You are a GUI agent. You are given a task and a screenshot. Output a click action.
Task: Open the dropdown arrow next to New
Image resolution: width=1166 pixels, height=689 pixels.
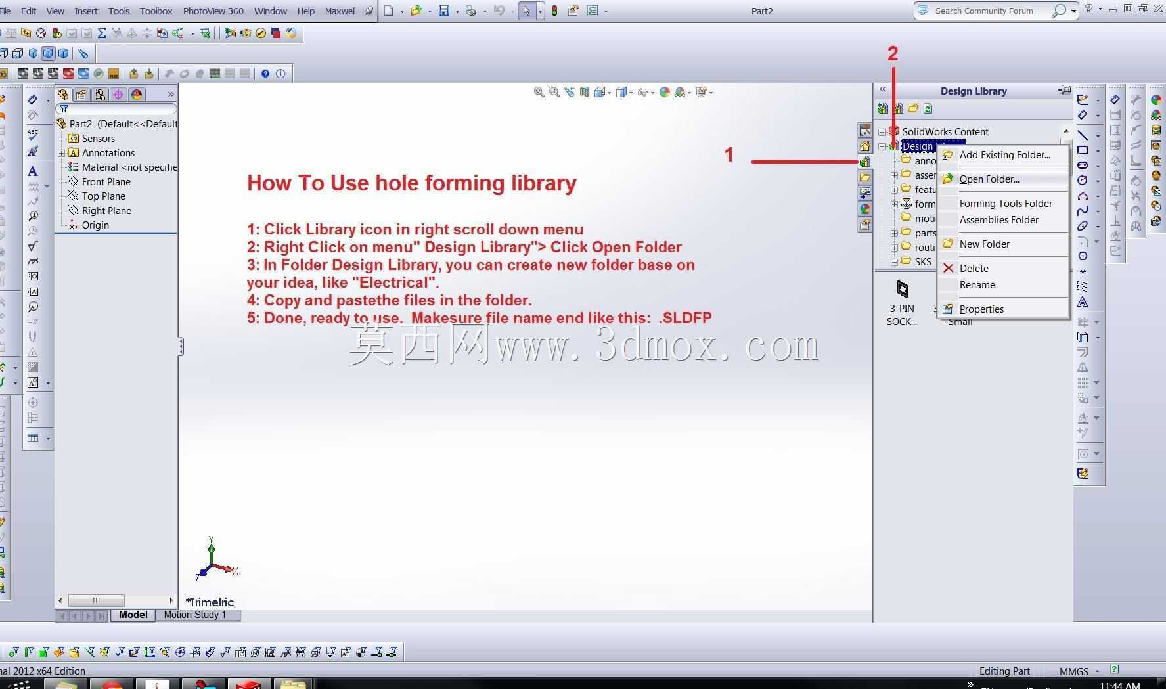(402, 11)
